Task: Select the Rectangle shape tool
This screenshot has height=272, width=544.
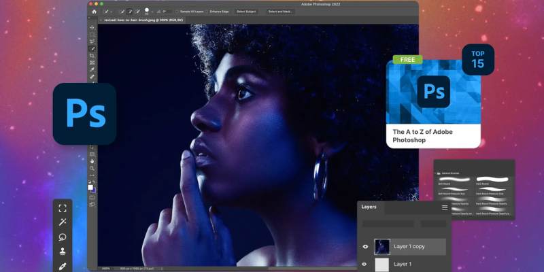Action: click(x=92, y=154)
